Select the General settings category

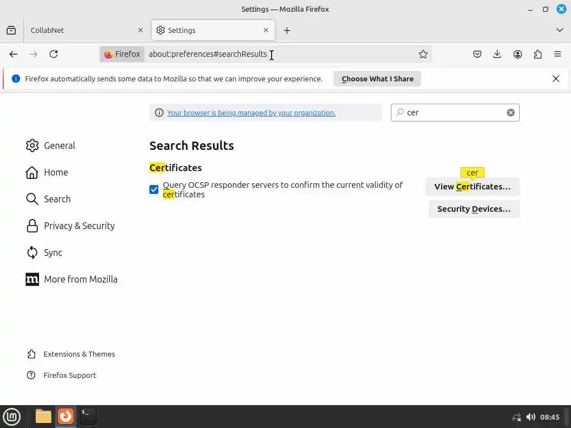point(59,145)
